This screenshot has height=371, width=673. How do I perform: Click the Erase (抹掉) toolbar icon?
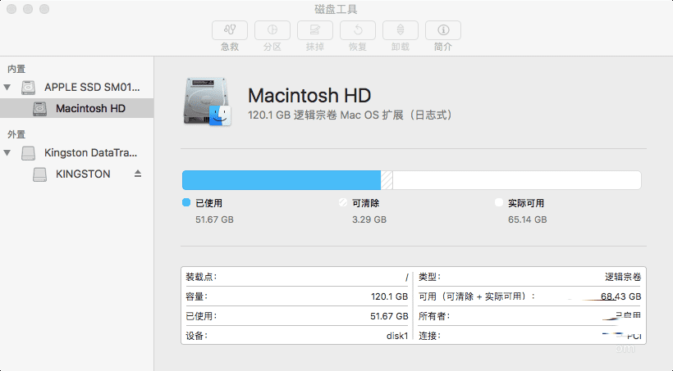315,30
